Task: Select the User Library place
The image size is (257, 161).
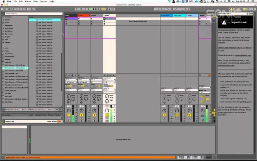Action: tap(9, 54)
